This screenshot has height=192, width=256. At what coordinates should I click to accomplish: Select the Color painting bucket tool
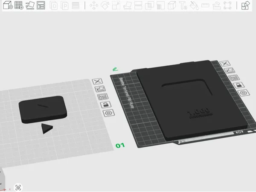click(194, 6)
